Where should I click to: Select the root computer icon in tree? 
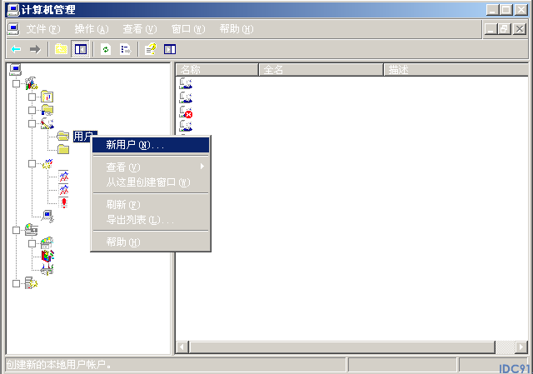click(x=16, y=70)
